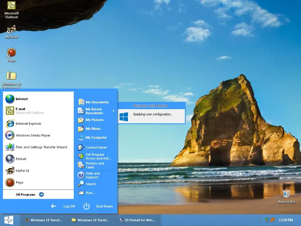Open Pego in Start menu list

pos(39,182)
